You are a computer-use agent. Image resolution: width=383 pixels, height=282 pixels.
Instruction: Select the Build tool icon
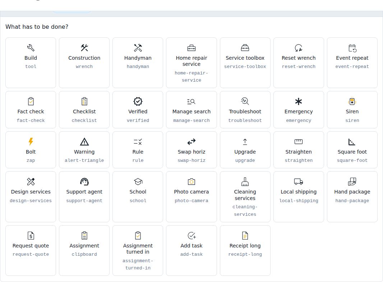[x=31, y=48]
